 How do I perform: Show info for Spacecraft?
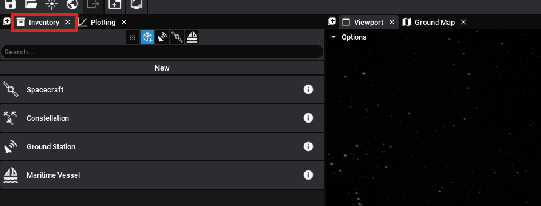click(308, 89)
